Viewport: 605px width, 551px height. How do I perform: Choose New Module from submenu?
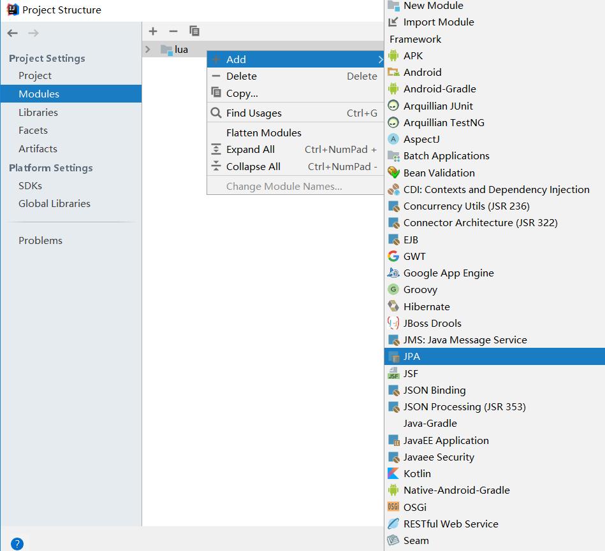495,5
